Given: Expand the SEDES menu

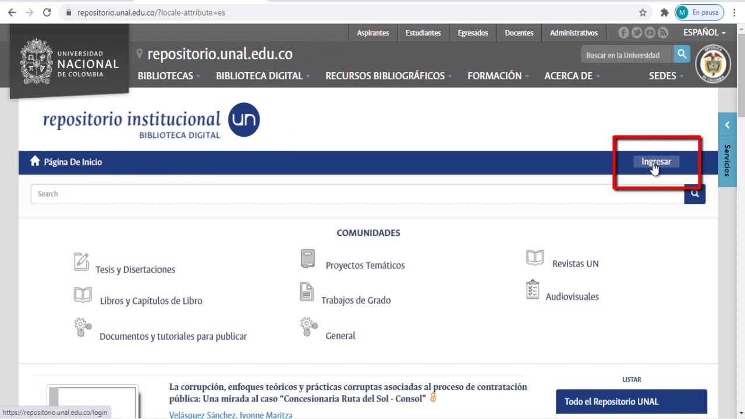Looking at the screenshot, I should pos(666,76).
